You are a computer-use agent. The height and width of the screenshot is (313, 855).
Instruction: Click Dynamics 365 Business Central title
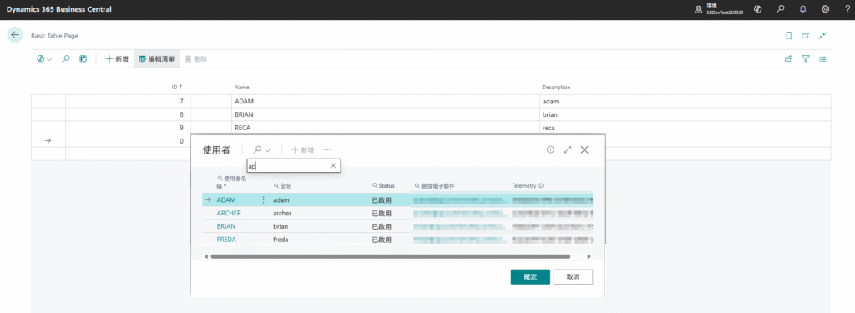[x=59, y=9]
